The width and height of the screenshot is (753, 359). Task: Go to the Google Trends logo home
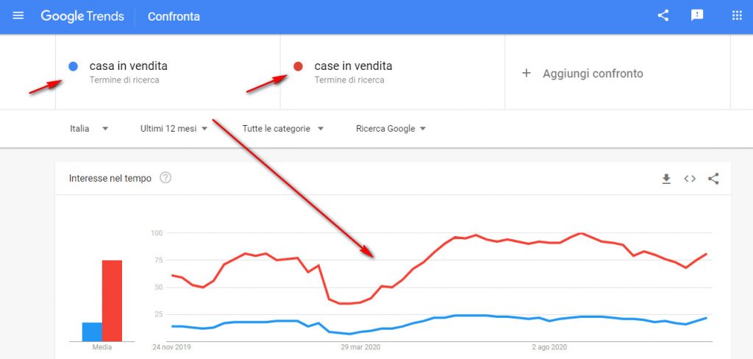82,16
